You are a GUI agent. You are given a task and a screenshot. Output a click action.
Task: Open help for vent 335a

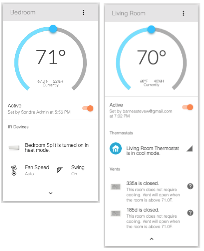click(x=190, y=186)
